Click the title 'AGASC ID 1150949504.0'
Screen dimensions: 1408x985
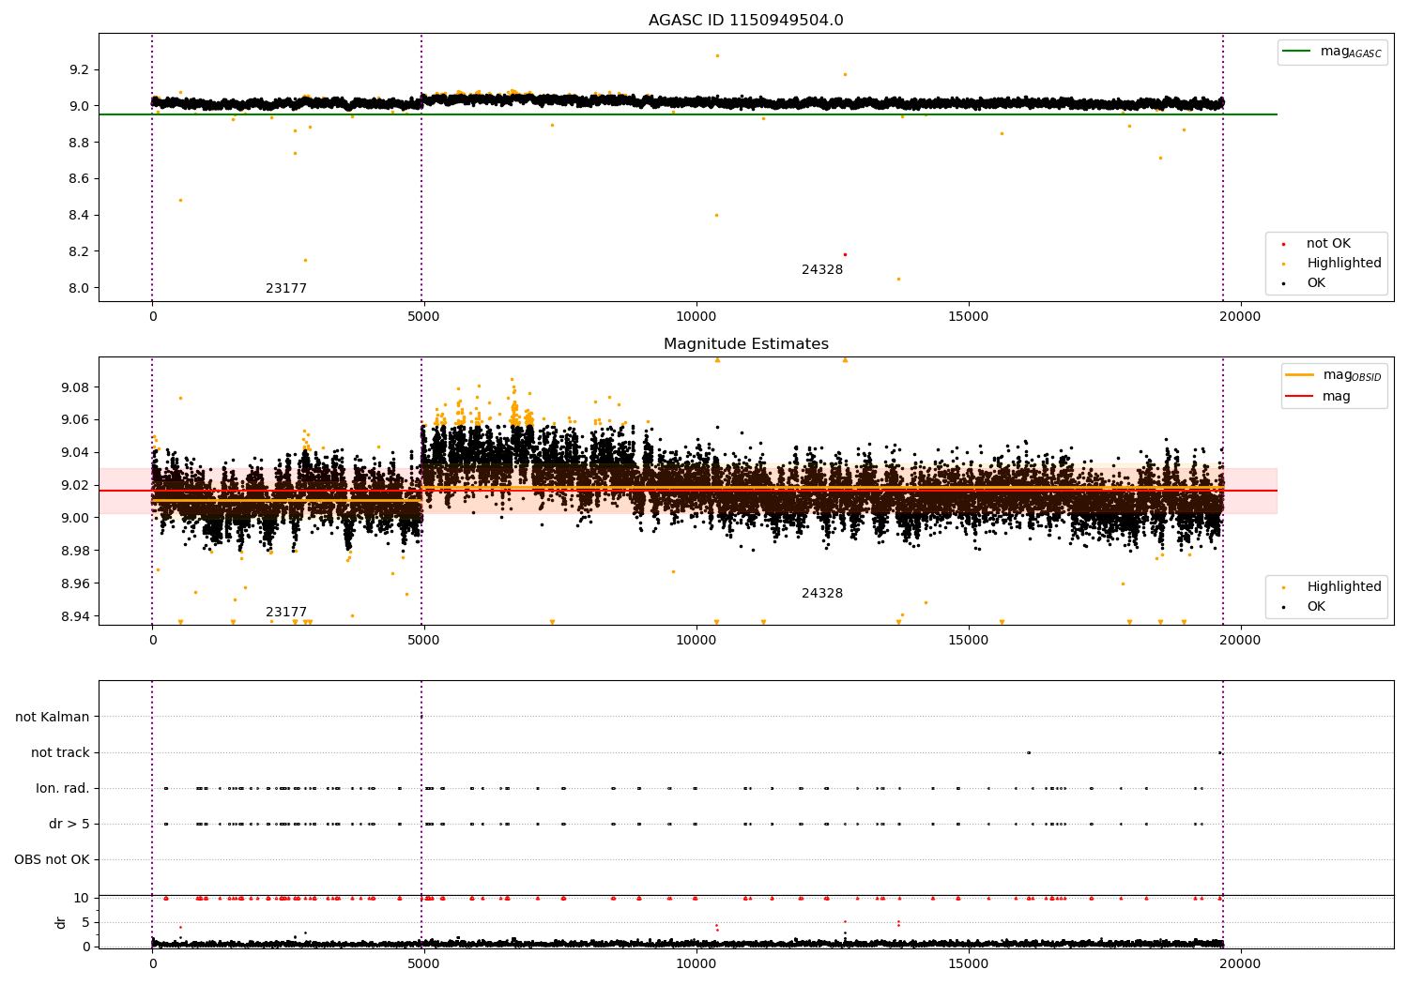pyautogui.click(x=745, y=21)
